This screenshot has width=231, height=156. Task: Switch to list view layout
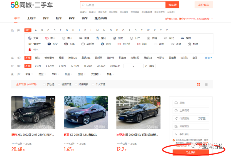(206, 84)
